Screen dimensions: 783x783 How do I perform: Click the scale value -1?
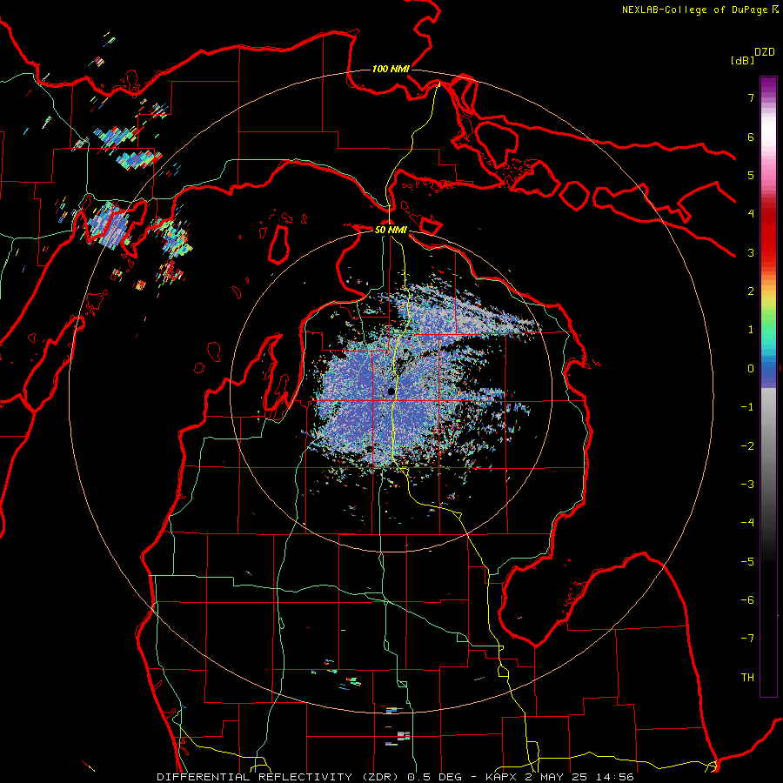747,407
